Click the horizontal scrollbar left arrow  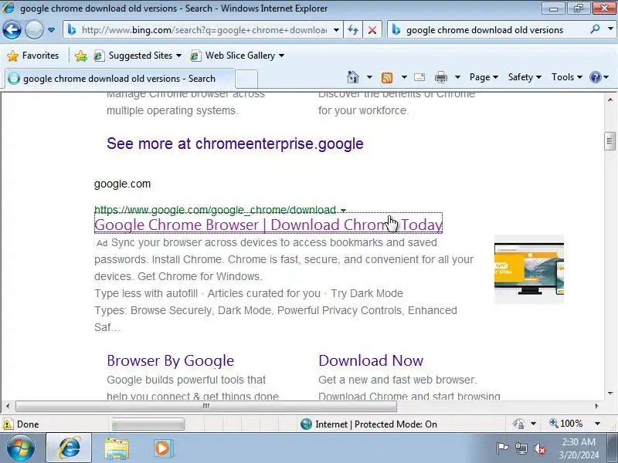click(8, 406)
